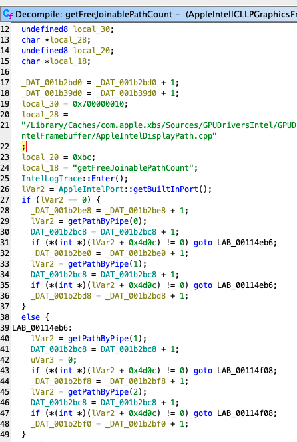This screenshot has width=297, height=442.
Task: Click getBuiltInPort function name on line 26
Action: 166,189
